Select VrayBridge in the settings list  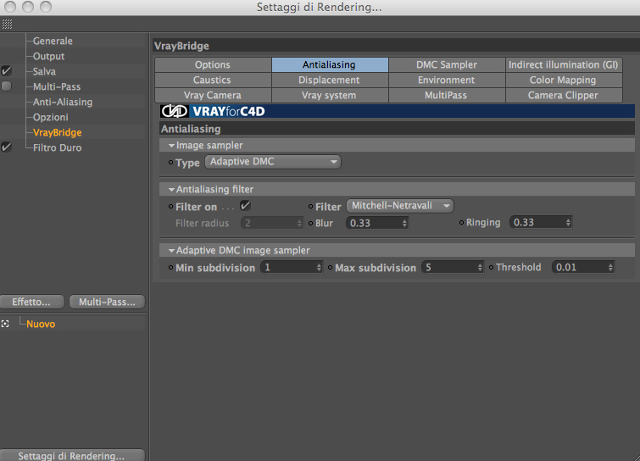tap(57, 132)
